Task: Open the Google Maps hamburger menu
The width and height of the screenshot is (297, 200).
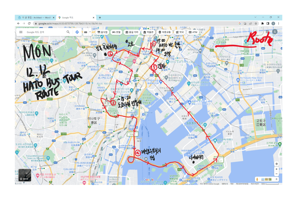Action: (x=21, y=32)
